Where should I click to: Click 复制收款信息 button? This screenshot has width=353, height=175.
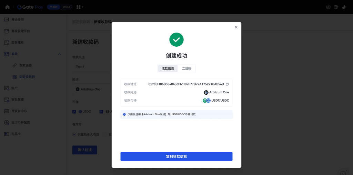(x=176, y=156)
